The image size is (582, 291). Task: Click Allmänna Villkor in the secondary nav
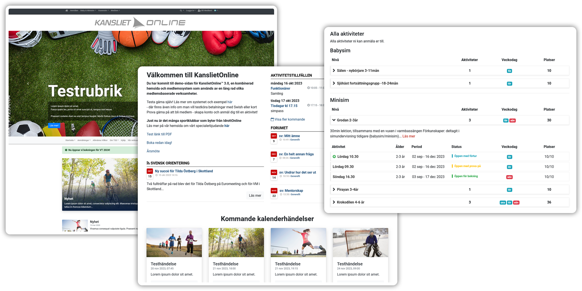pyautogui.click(x=100, y=140)
